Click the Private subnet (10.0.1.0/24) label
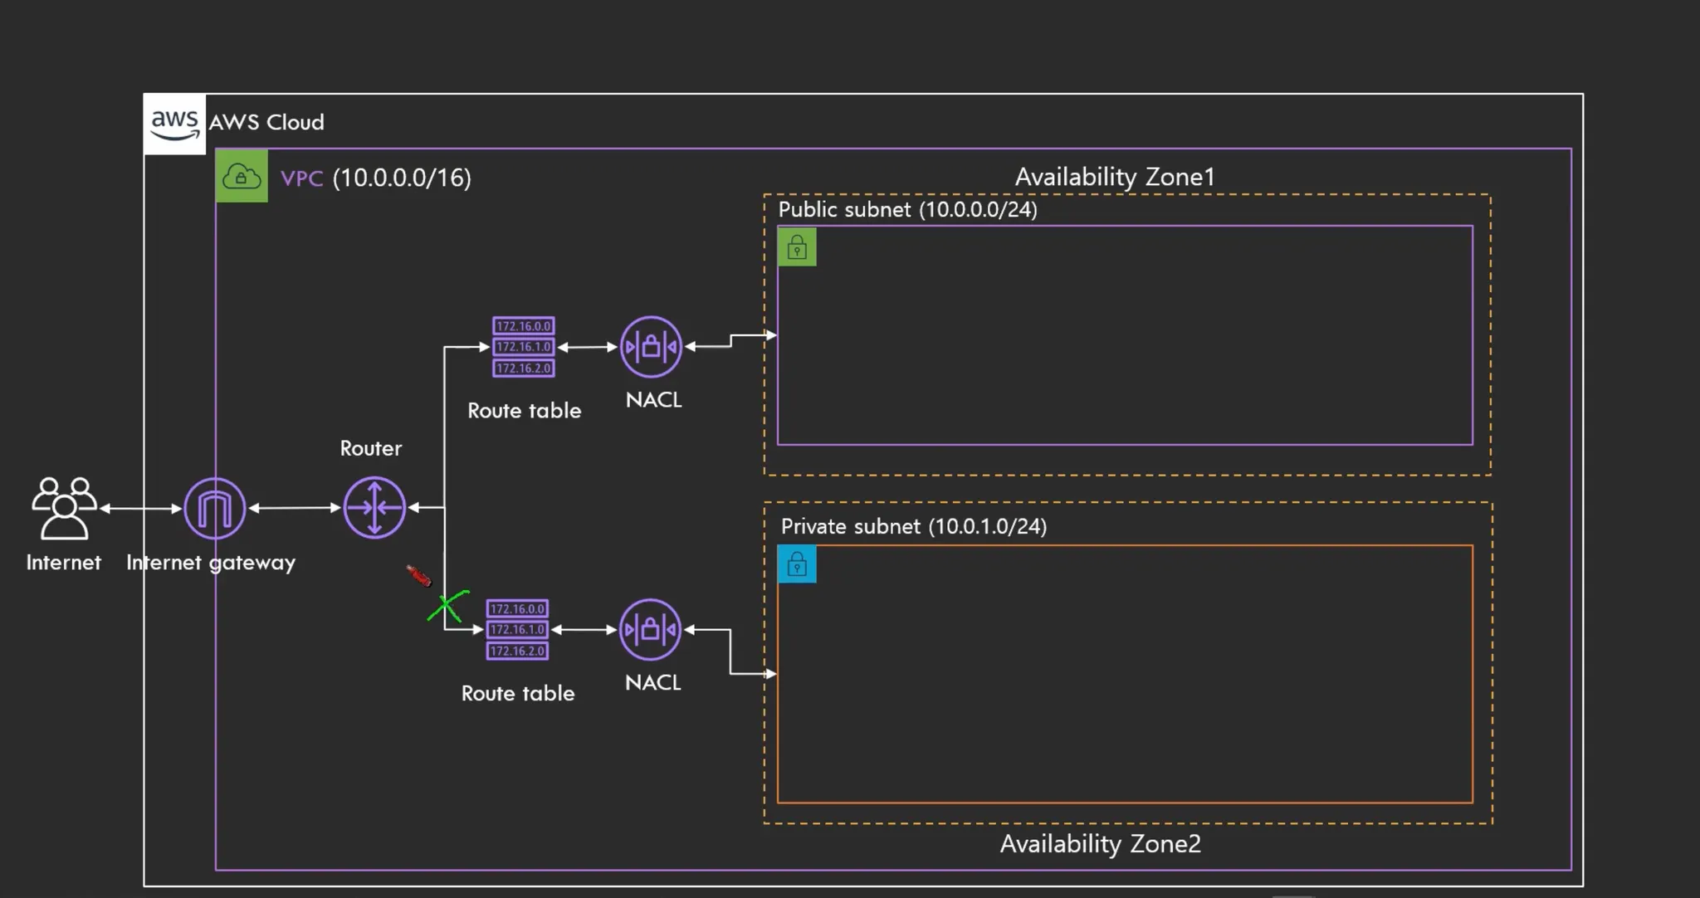Viewport: 1700px width, 898px height. click(x=913, y=526)
